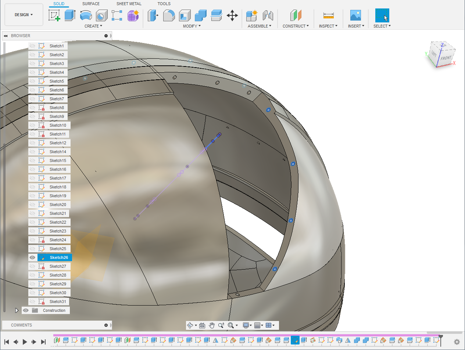The width and height of the screenshot is (465, 350).
Task: Step back one timeline feature
Action: (15, 342)
